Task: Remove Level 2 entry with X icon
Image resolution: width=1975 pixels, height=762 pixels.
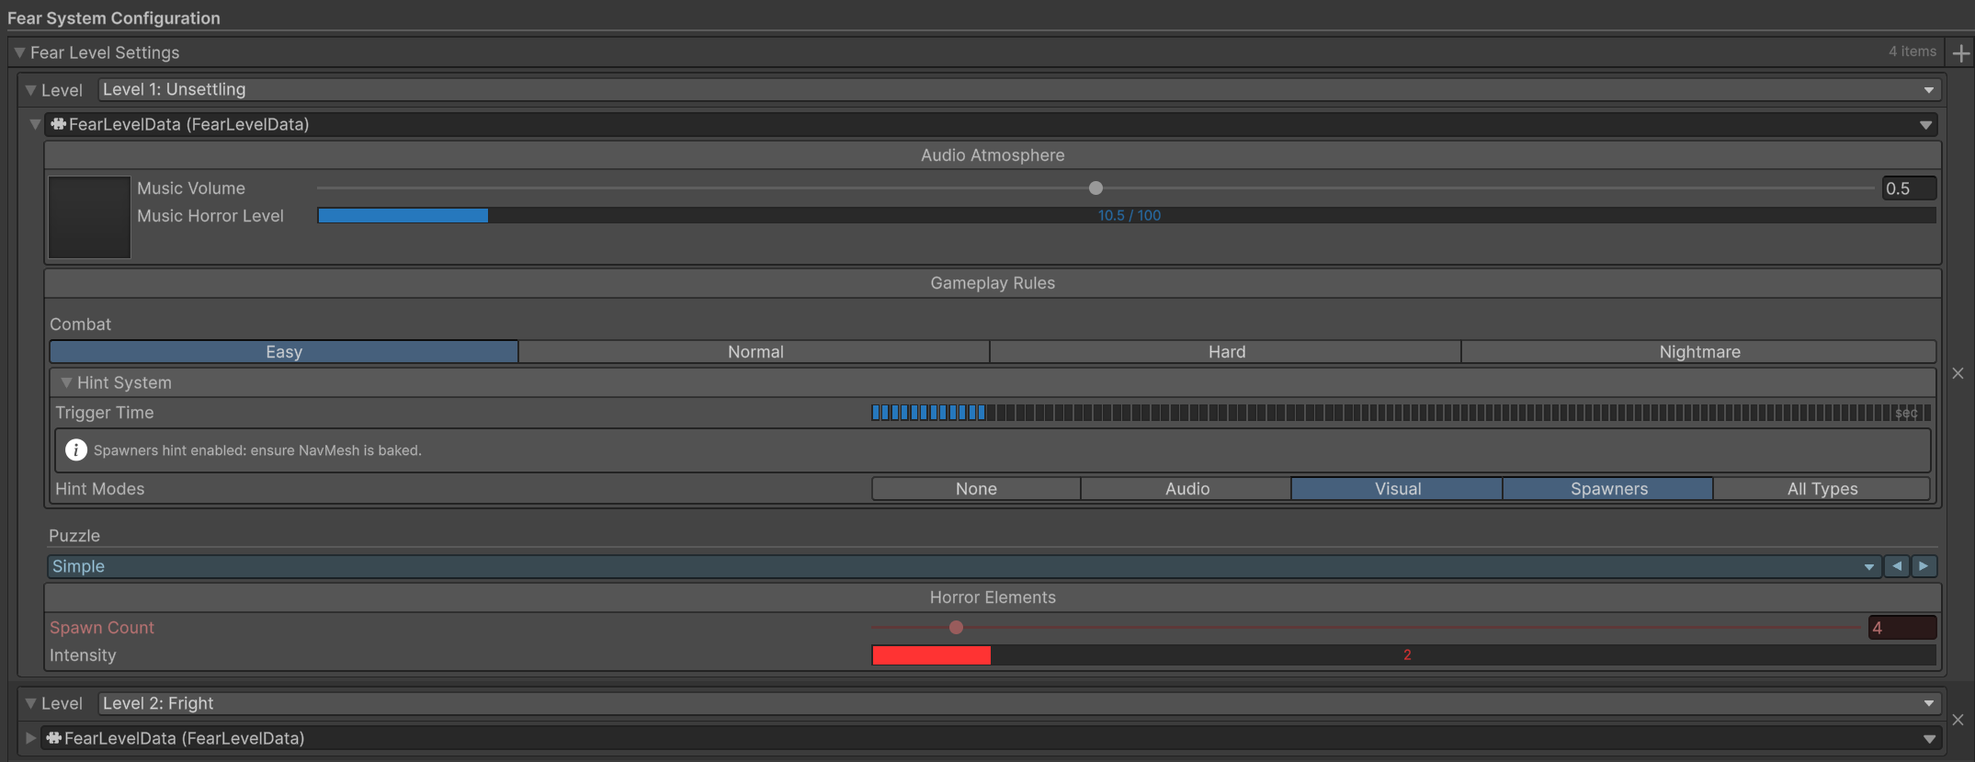Action: [1958, 720]
